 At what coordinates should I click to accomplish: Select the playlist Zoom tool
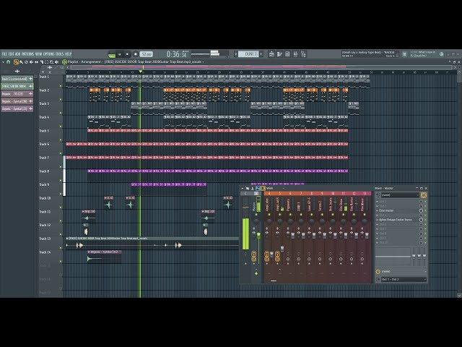coord(51,62)
